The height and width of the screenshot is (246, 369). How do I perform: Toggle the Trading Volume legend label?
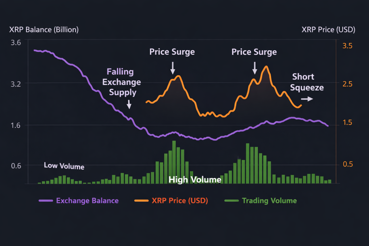[x=269, y=201]
